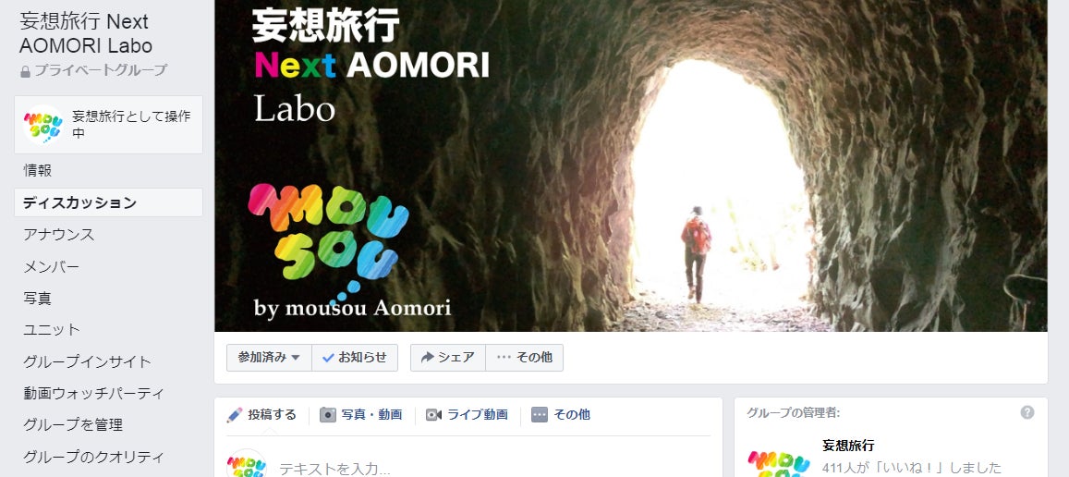
Task: Open the その他 menu under cover photo
Action: pos(524,358)
